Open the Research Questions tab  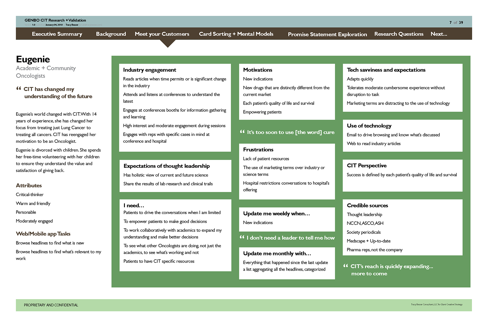399,34
